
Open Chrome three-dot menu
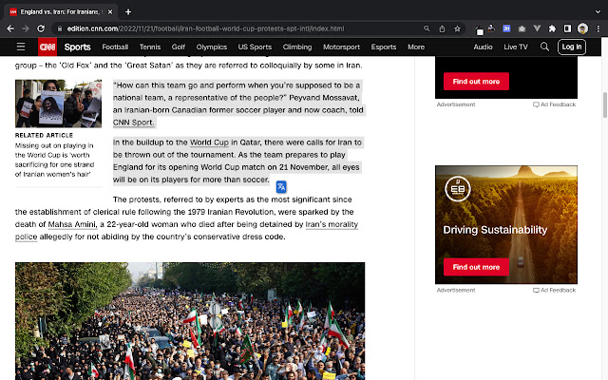pyautogui.click(x=598, y=28)
